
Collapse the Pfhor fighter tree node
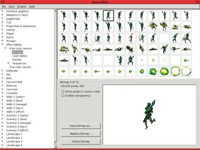coord(2,44)
